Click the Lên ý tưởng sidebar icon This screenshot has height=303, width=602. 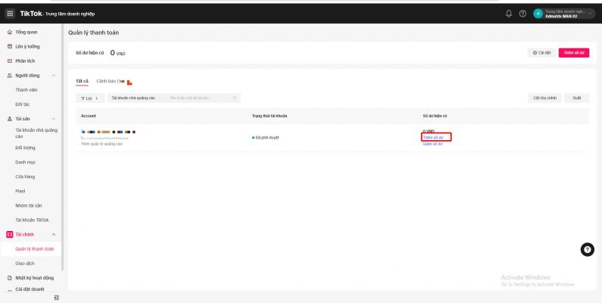click(x=9, y=46)
